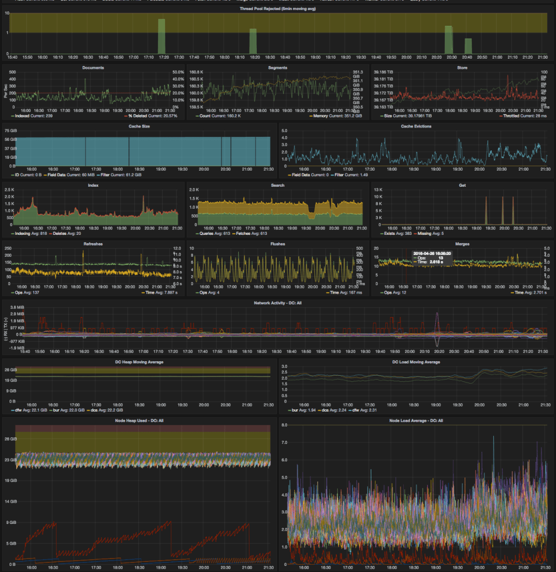The image size is (556, 572).
Task: Open the Cache Evictions panel title menu
Action: point(416,126)
